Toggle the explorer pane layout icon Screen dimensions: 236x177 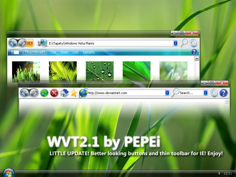pos(15,52)
